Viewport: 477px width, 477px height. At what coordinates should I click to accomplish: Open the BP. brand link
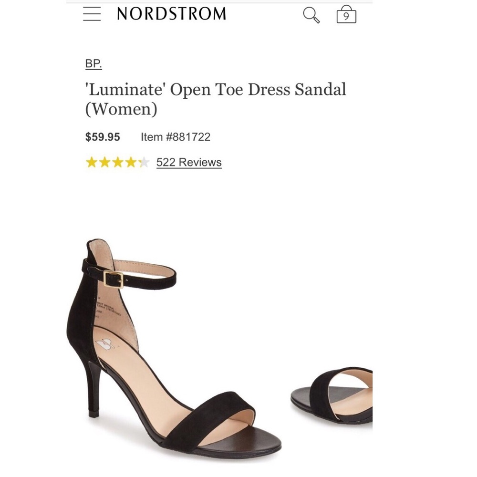[x=93, y=62]
